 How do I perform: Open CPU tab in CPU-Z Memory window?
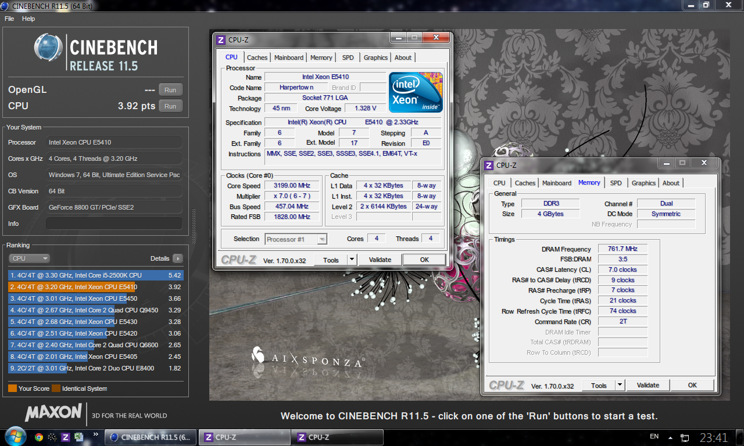click(x=499, y=183)
